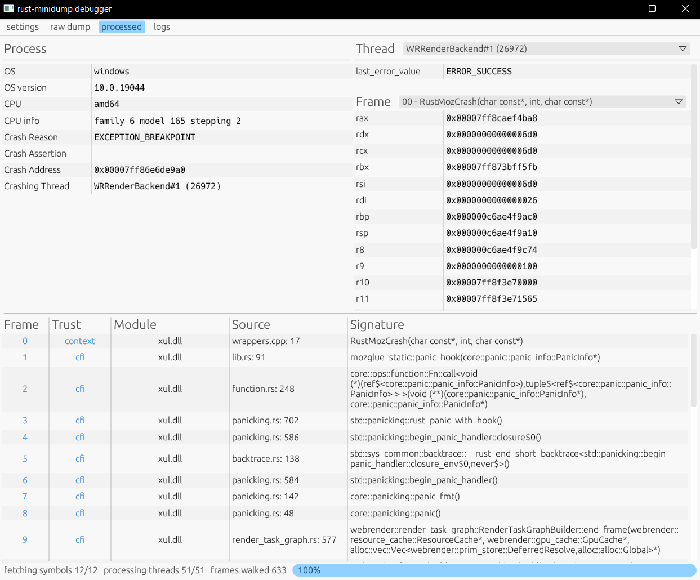Click signature mozglue_static::panic_hook
The width and height of the screenshot is (700, 580).
(x=475, y=358)
